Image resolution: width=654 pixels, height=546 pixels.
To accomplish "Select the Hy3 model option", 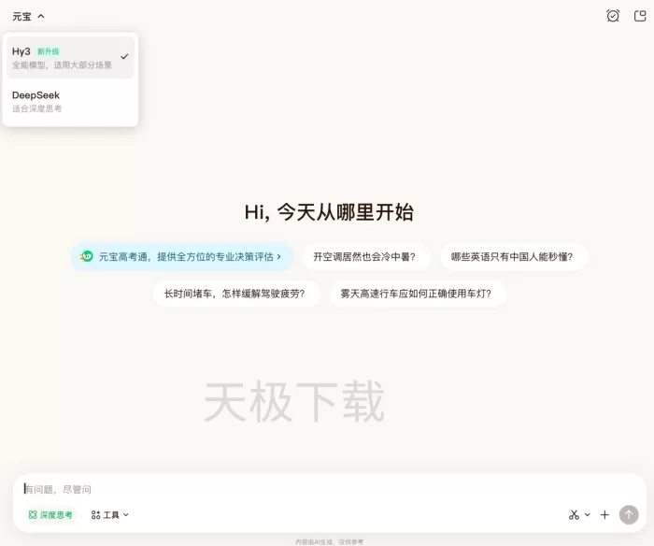I will tap(70, 58).
